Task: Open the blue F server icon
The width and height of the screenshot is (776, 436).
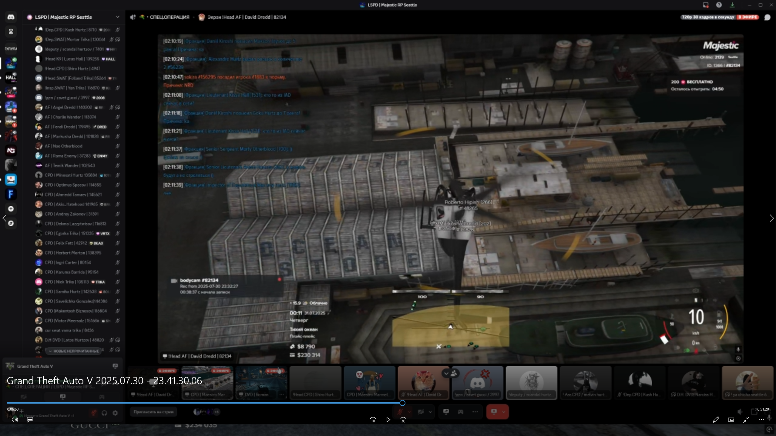Action: [11, 194]
